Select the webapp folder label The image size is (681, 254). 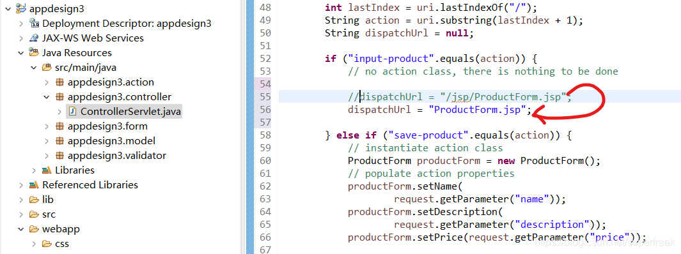[61, 229]
